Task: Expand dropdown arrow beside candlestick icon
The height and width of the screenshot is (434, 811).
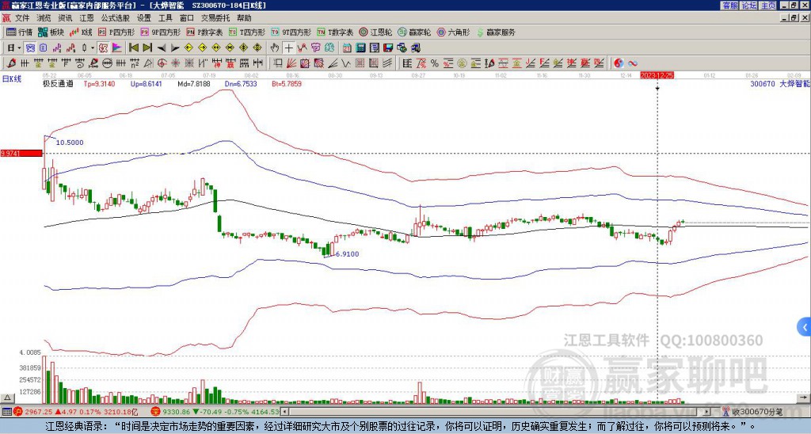Action: 93,48
